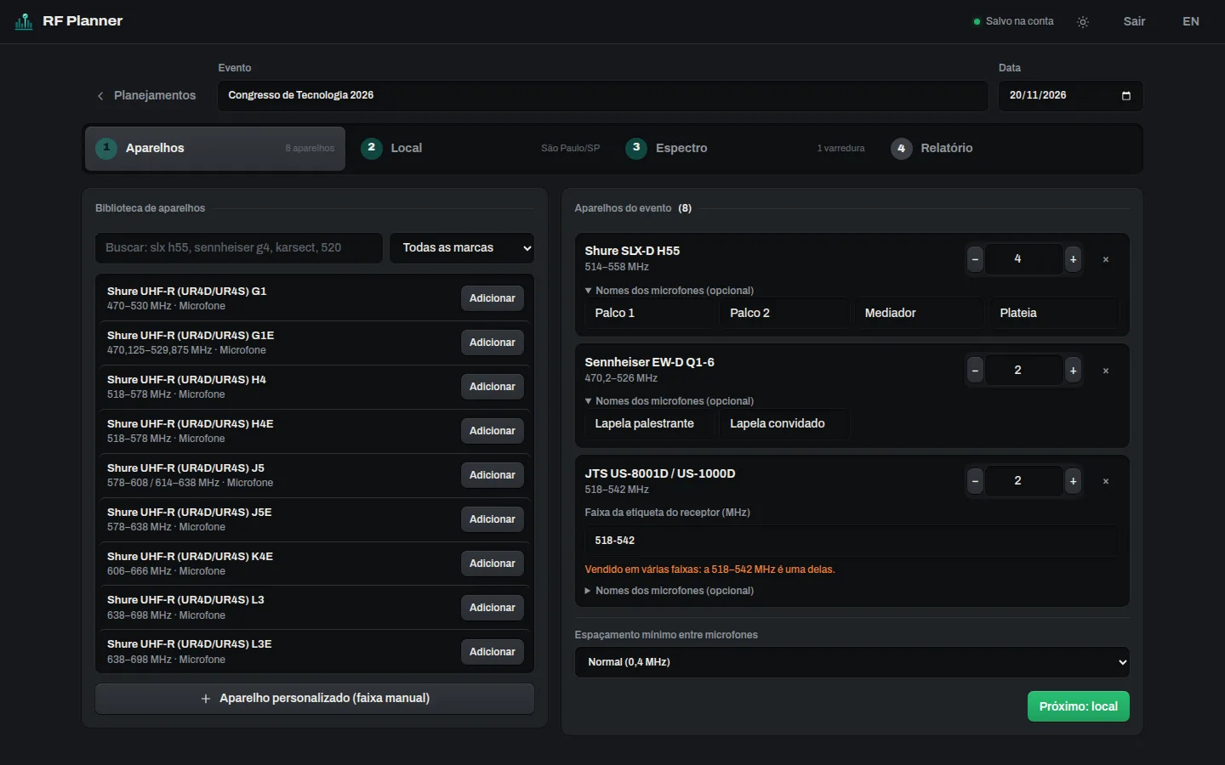Click the back chevron beside Planejamentos
This screenshot has width=1225, height=765.
point(100,96)
